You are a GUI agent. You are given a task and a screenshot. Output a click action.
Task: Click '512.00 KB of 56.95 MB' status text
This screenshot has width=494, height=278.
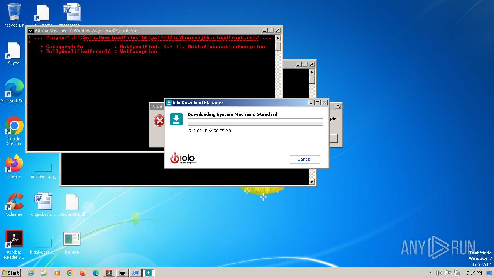click(x=210, y=131)
